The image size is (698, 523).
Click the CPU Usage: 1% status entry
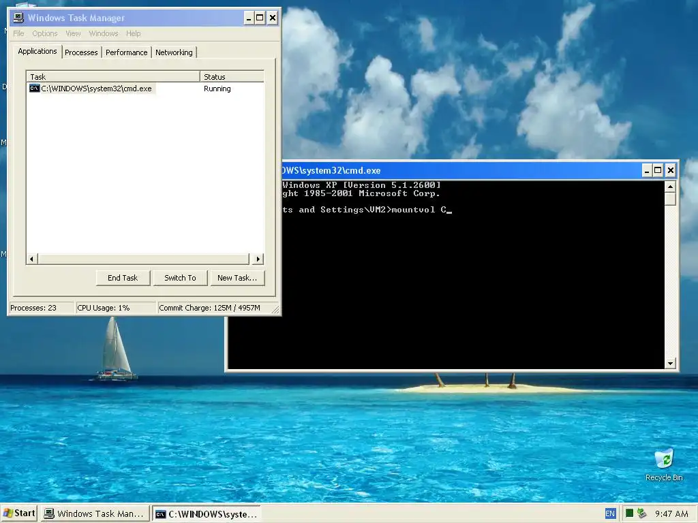click(116, 308)
